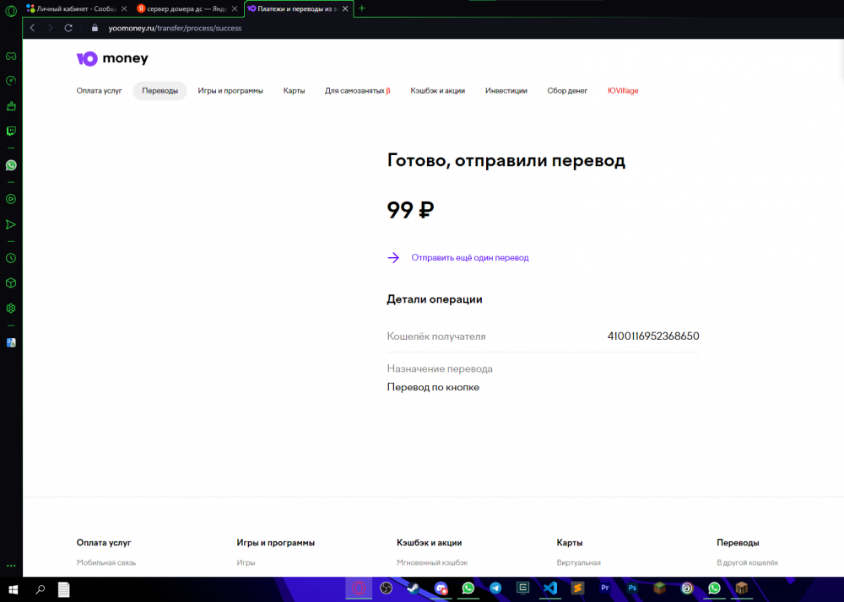Screen dimensions: 844x602
Task: Open the Windows Start menu
Action: click(13, 589)
